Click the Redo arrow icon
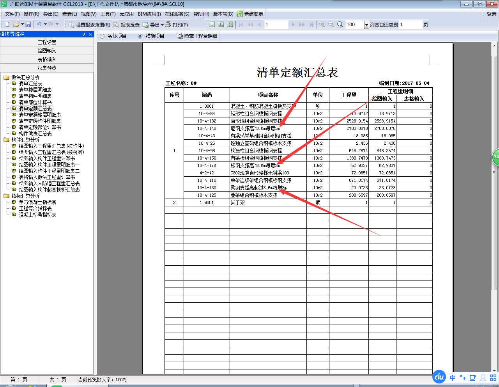The image size is (499, 387). pyautogui.click(x=51, y=24)
